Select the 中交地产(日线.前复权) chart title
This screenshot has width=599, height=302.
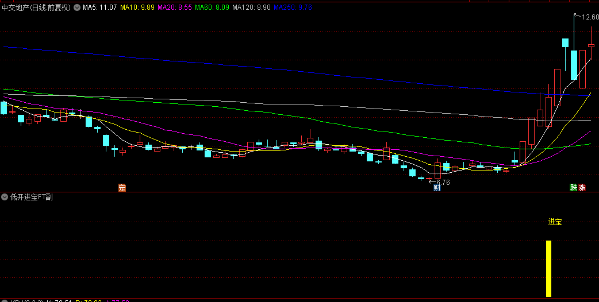(x=36, y=7)
